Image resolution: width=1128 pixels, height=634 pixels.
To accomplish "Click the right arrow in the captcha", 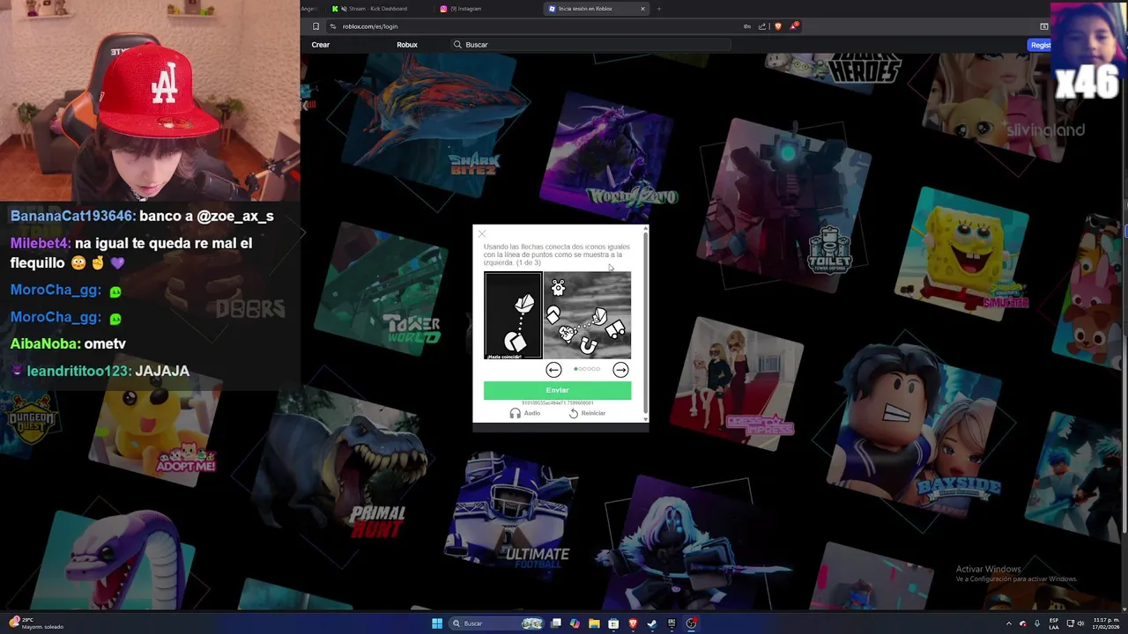I will tap(620, 370).
